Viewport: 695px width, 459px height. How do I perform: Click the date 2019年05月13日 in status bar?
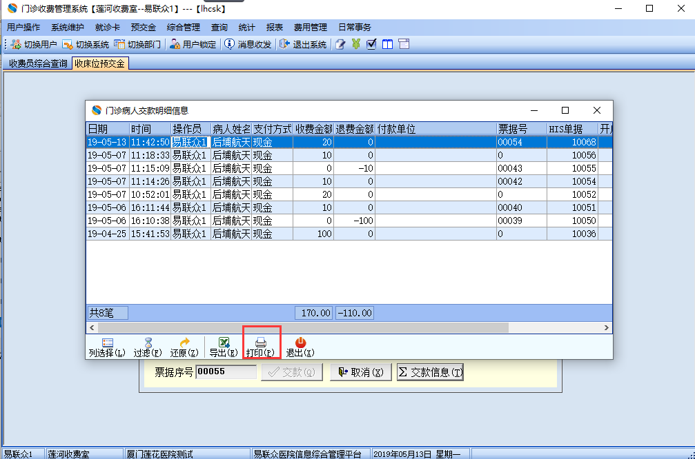point(402,454)
